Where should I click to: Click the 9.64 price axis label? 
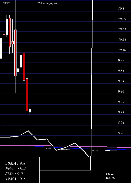click(x=121, y=81)
